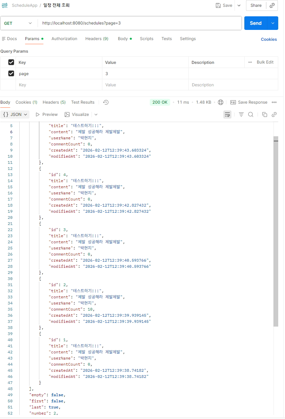The width and height of the screenshot is (285, 419).
Task: Click the "commentCount": 10 line
Action: [x=72, y=309]
